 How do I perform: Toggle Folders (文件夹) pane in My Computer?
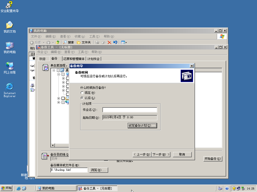click(x=84, y=42)
